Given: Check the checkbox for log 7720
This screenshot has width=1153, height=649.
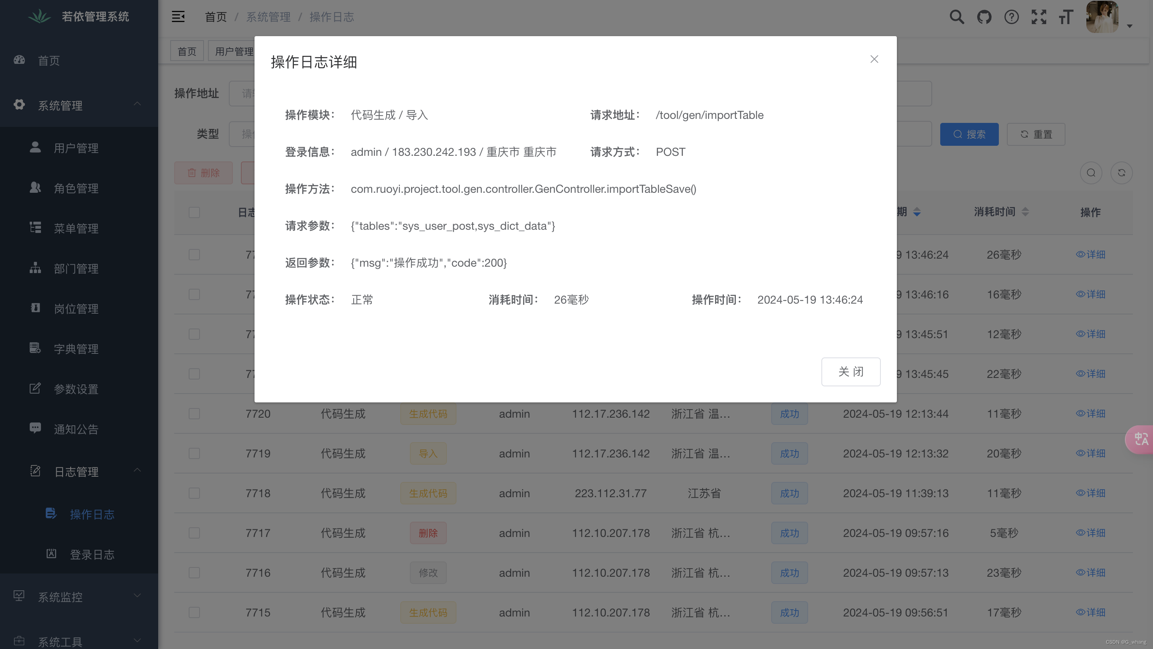Looking at the screenshot, I should coord(194,414).
